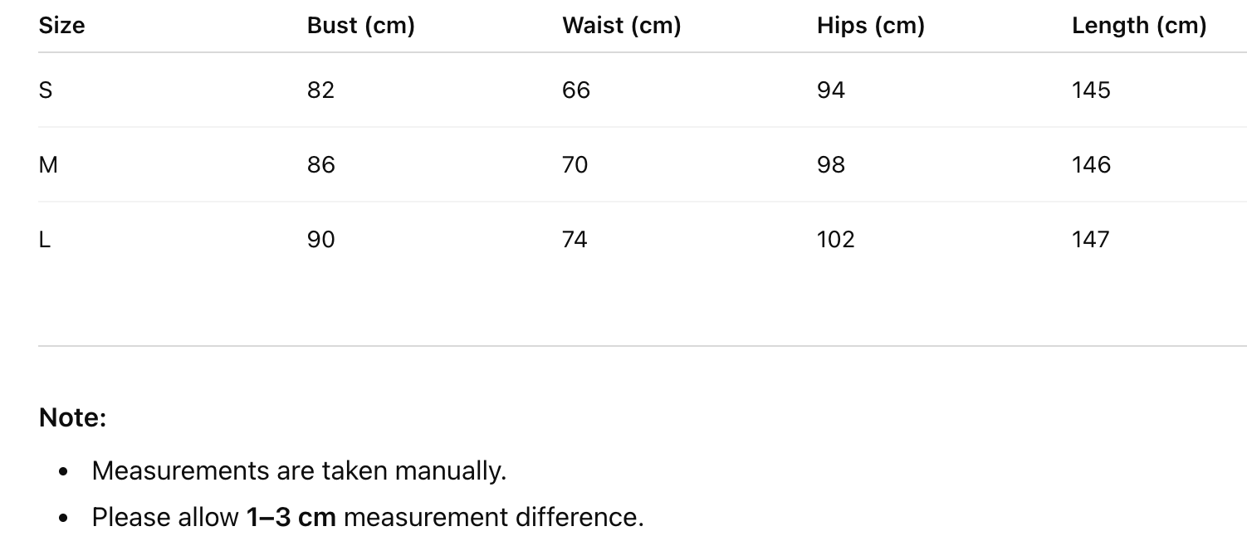Select the Length (cm) column header
Image resolution: width=1247 pixels, height=541 pixels.
pos(1138,26)
